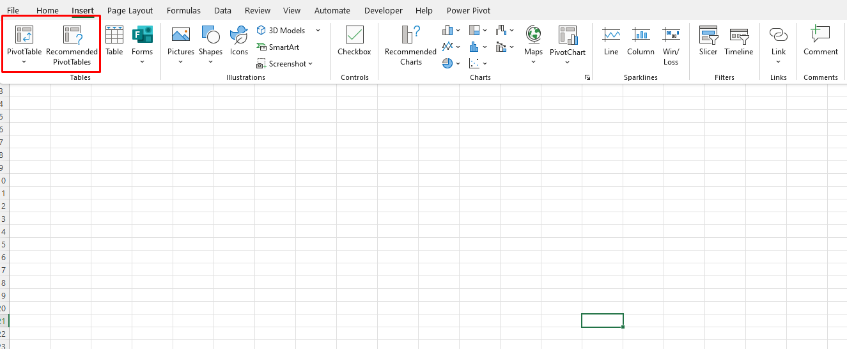Expand the 3D Models dropdown arrow

click(x=318, y=31)
